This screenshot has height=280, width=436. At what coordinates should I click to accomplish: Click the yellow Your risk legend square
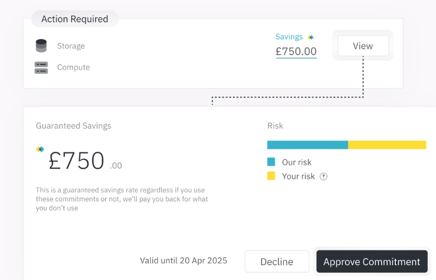[271, 176]
